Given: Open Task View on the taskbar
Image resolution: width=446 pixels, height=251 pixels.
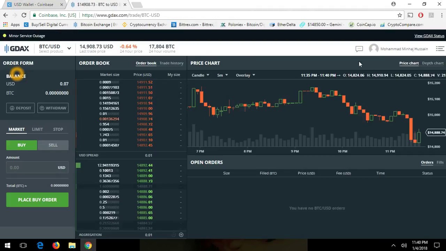Looking at the screenshot, I should click(x=23, y=245).
